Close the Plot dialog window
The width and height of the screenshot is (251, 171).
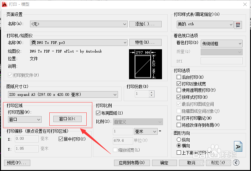245,4
